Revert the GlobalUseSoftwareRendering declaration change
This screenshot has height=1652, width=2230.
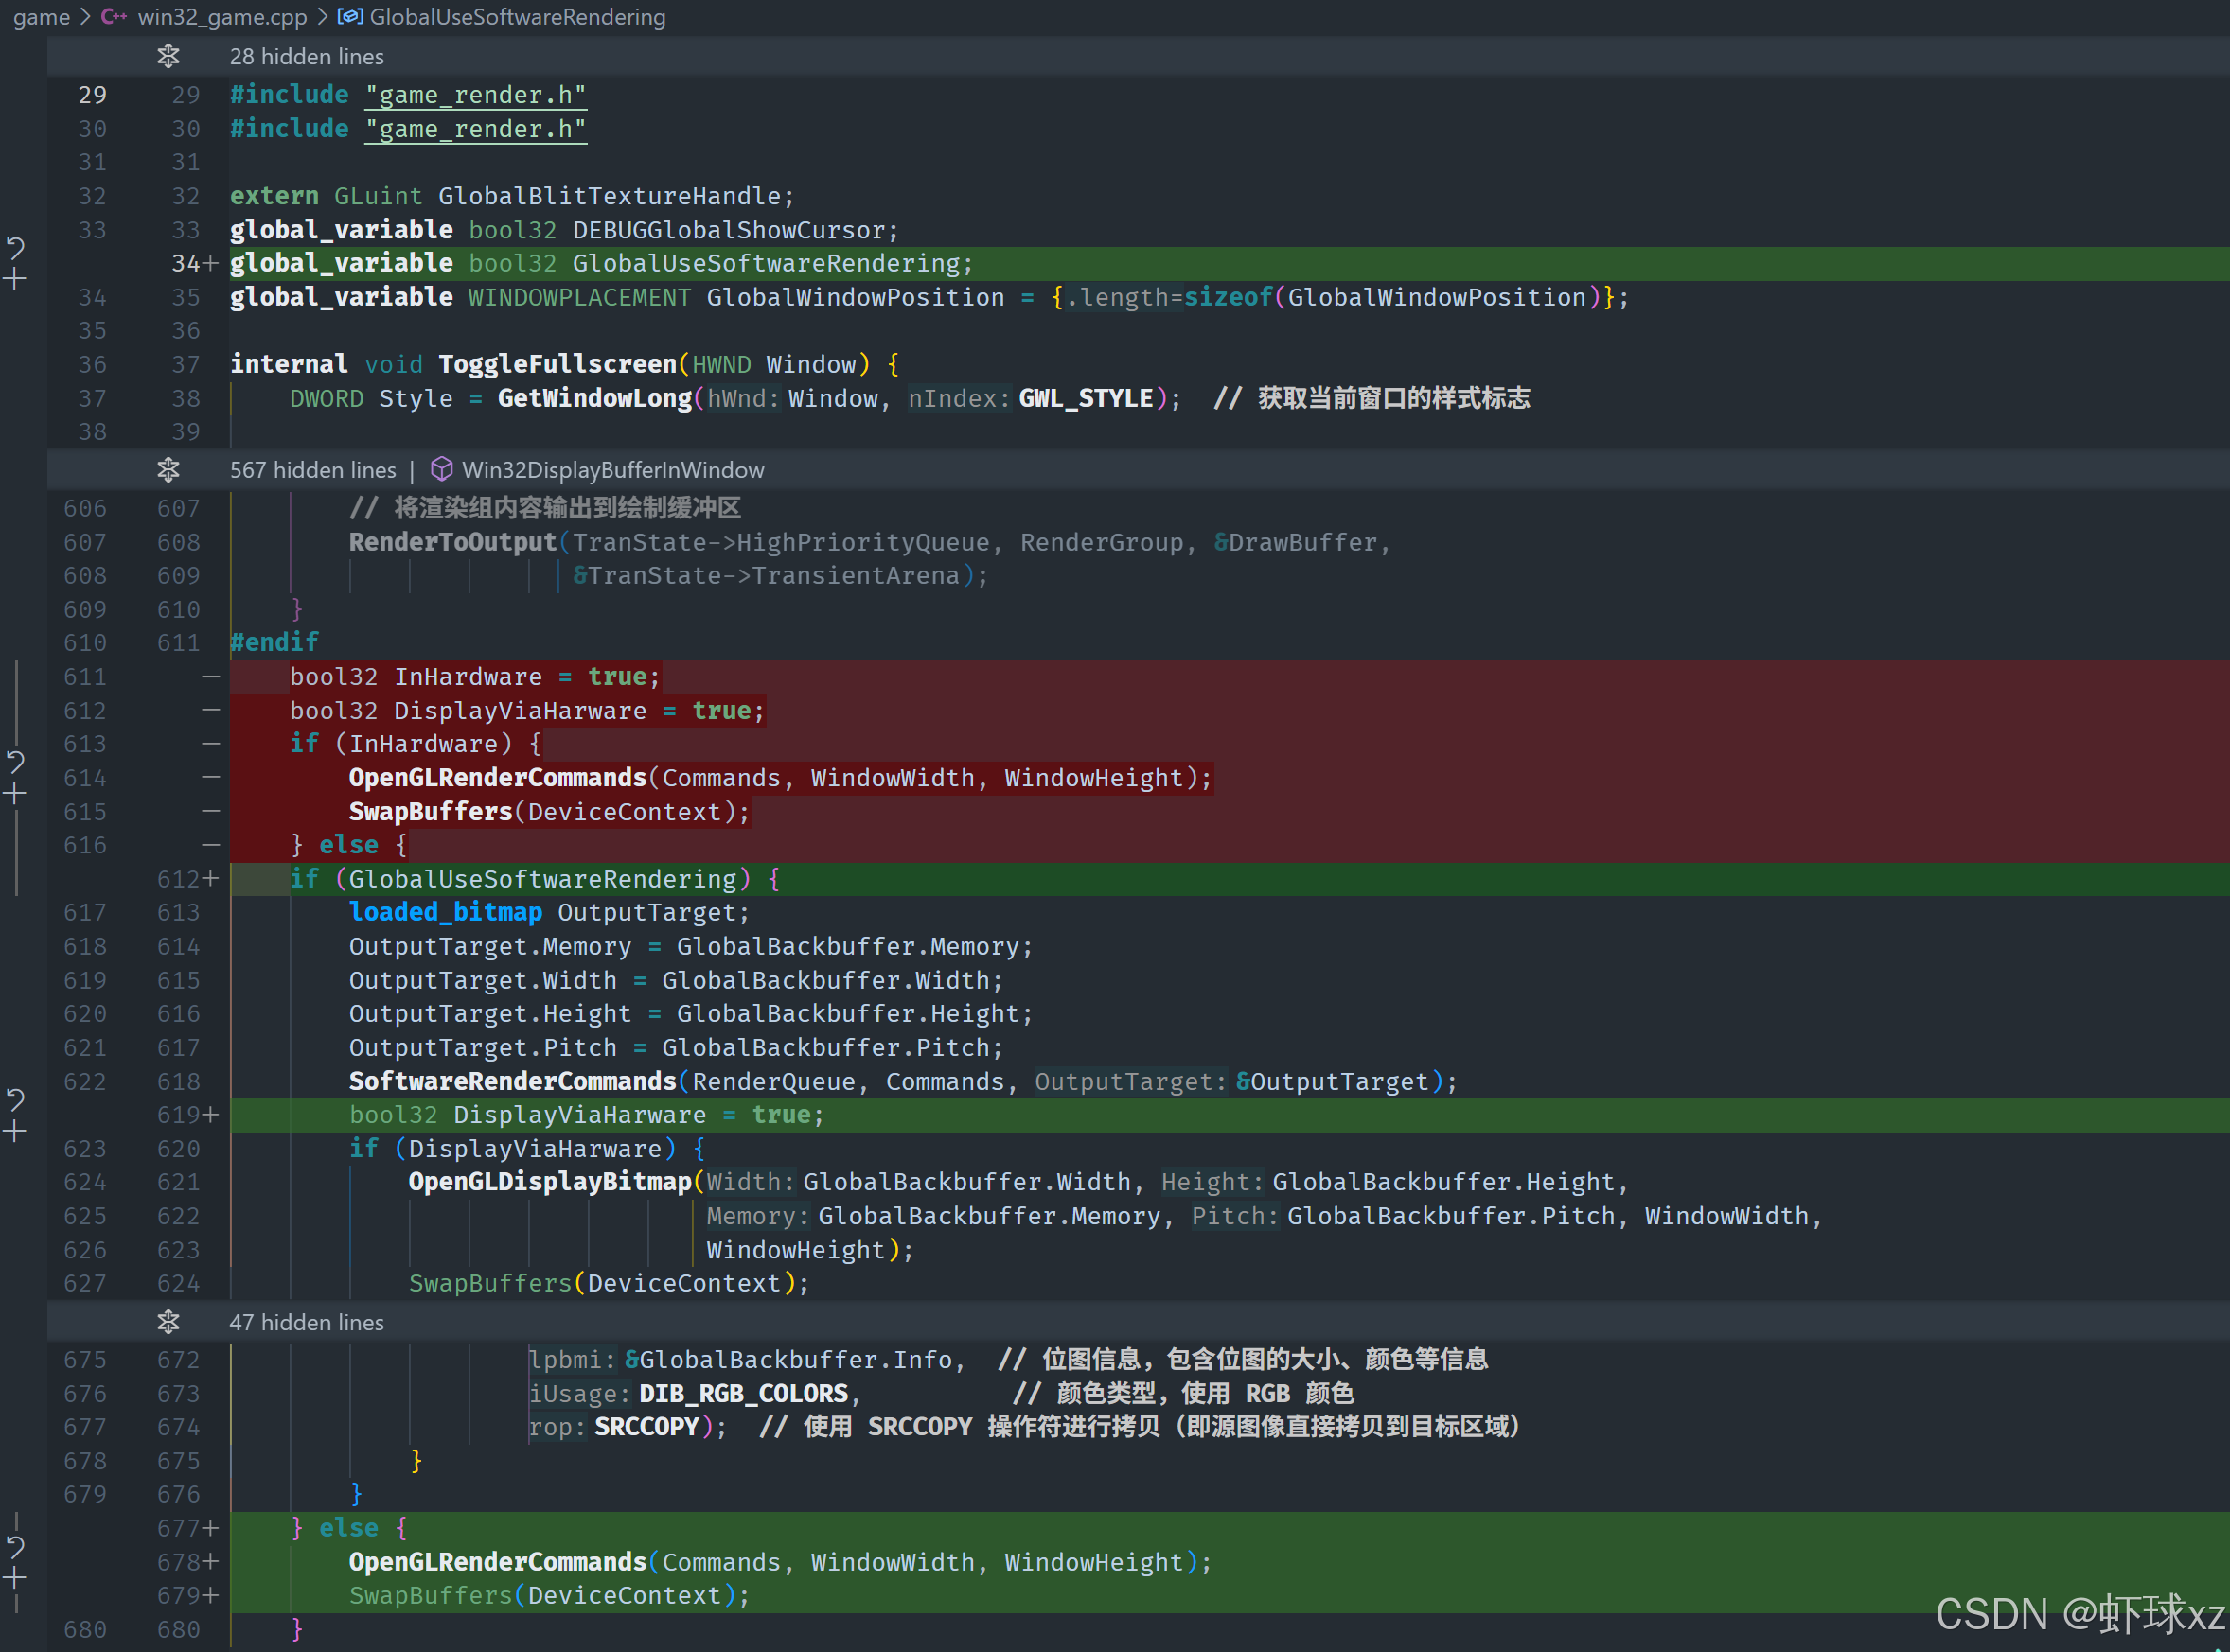[15, 247]
